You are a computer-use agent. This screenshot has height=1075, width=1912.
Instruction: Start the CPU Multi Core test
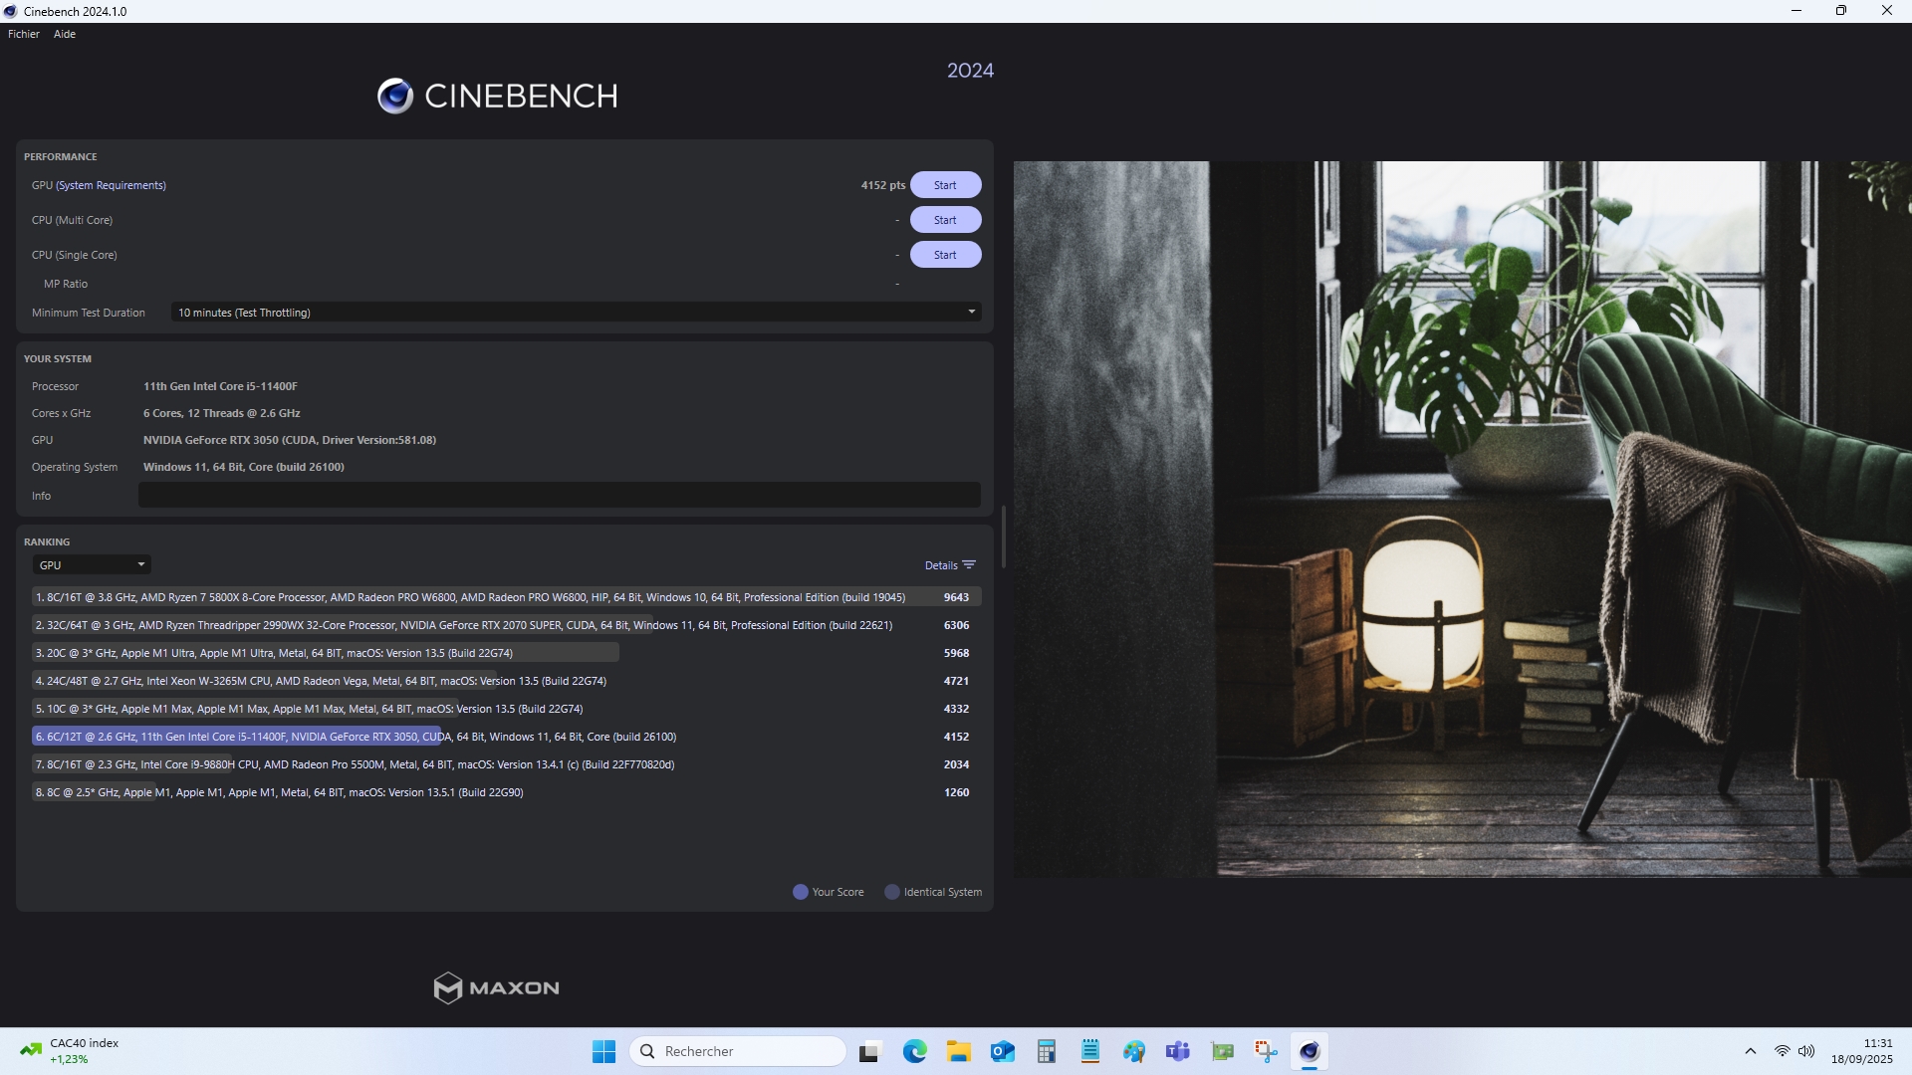pyautogui.click(x=945, y=220)
